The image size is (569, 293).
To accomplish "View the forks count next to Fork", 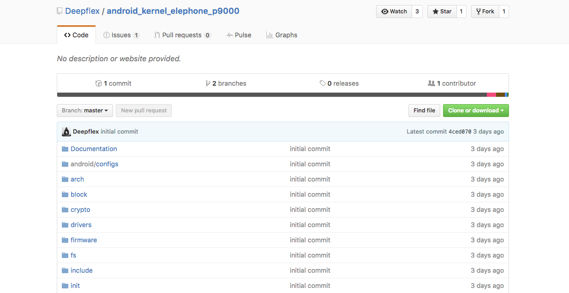I will click(504, 12).
